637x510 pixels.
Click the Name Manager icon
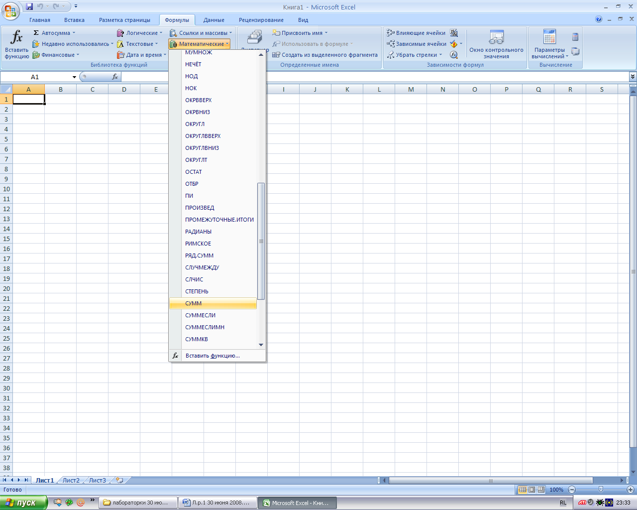[255, 38]
